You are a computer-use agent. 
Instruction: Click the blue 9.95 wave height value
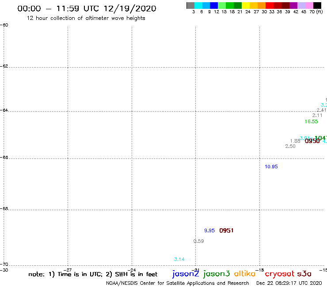[x=209, y=230]
